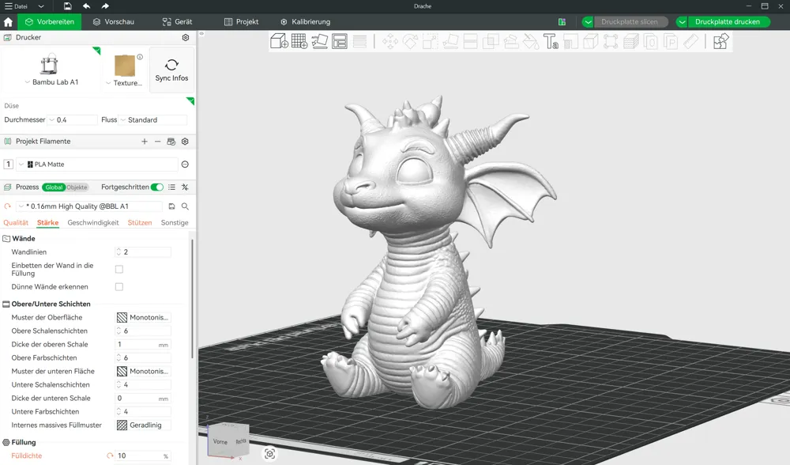Click the save project floppy icon
This screenshot has height=465, width=790.
(67, 6)
